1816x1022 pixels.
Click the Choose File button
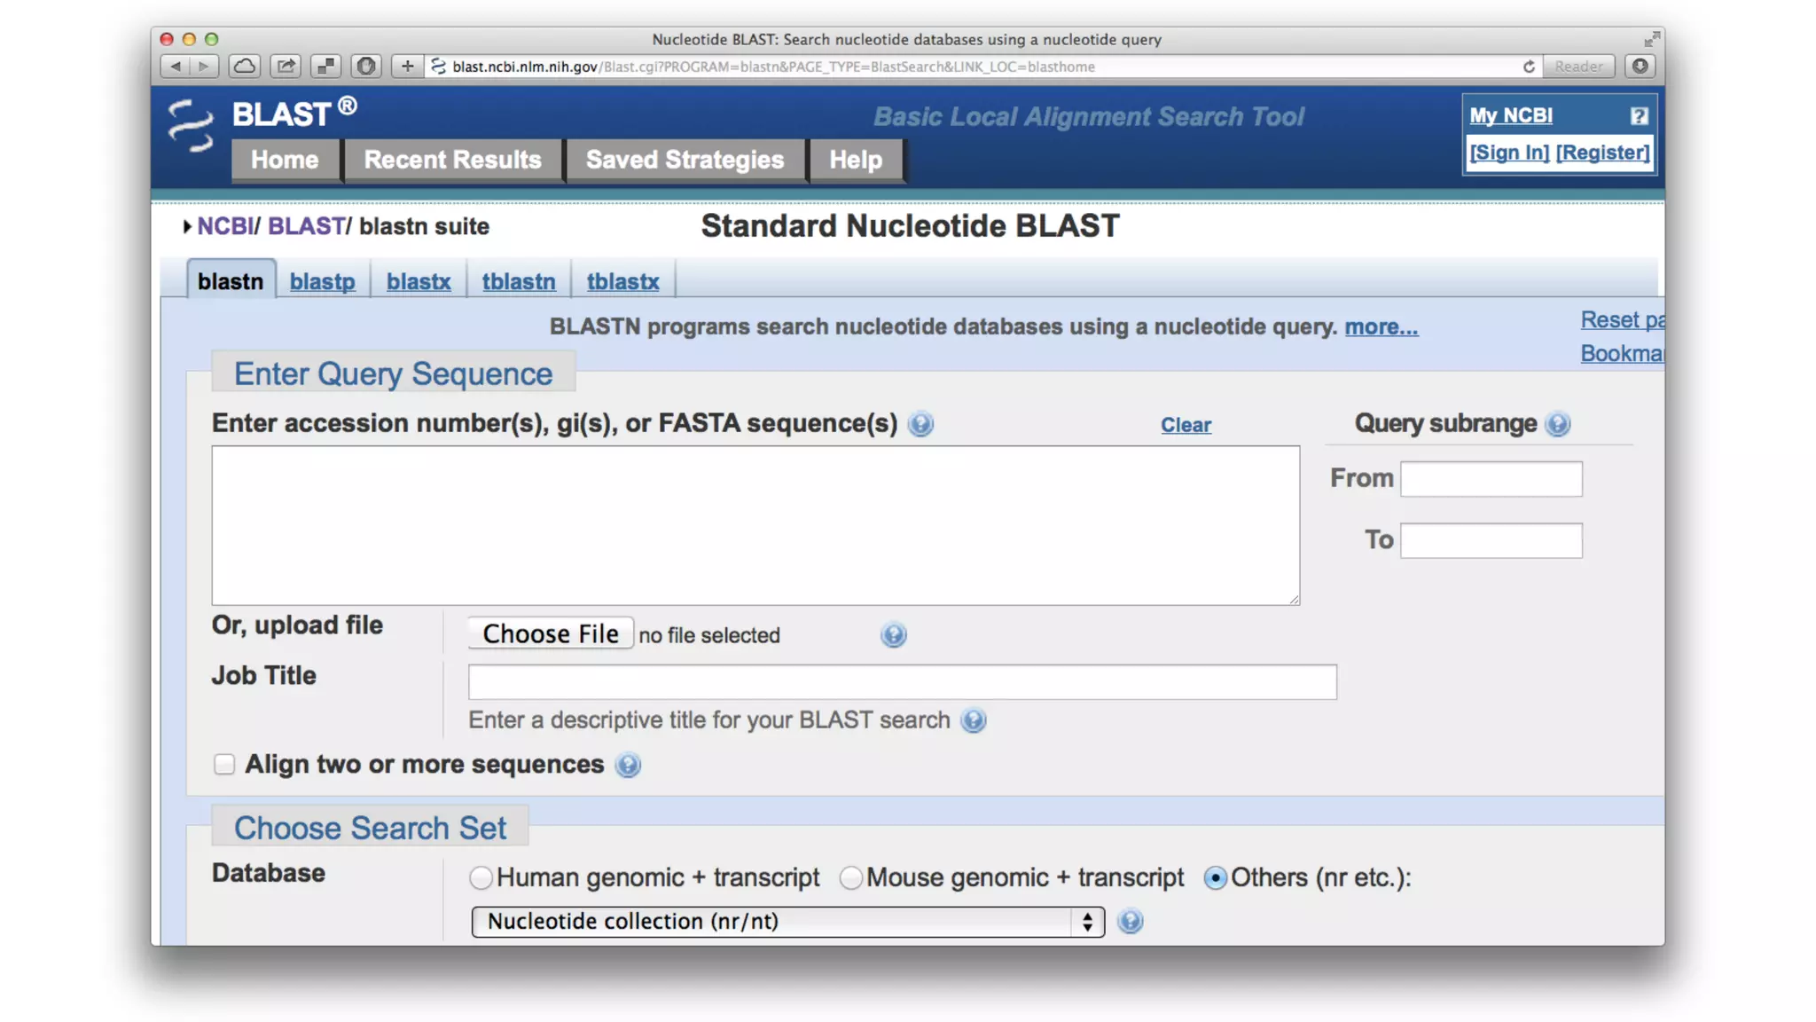pyautogui.click(x=551, y=633)
